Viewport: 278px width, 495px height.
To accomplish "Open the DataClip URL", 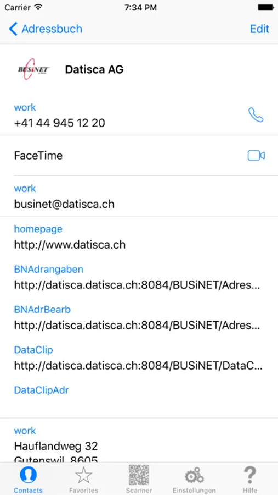I will [x=138, y=366].
